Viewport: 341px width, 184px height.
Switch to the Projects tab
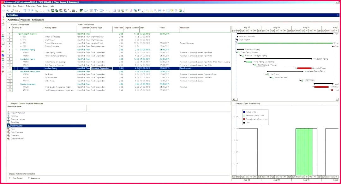pos(26,20)
